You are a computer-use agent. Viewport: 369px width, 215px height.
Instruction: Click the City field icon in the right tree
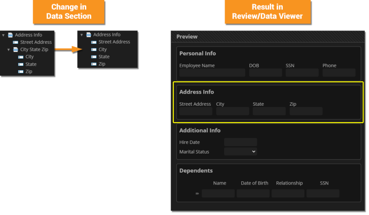click(94, 49)
